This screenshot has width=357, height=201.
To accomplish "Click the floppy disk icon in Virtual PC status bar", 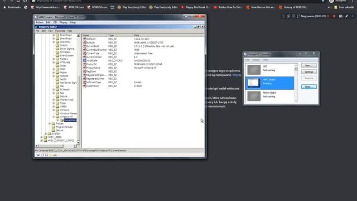I will 46,155.
